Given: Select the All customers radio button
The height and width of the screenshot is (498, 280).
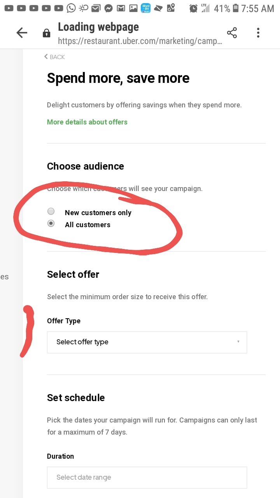Looking at the screenshot, I should point(51,224).
